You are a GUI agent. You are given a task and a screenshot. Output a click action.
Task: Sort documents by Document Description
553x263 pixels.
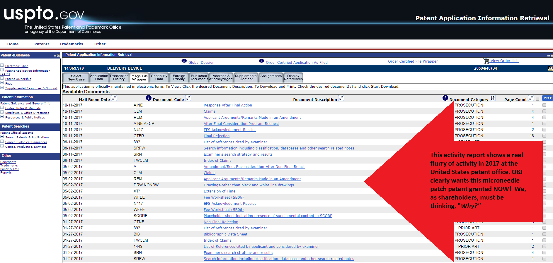click(x=341, y=98)
